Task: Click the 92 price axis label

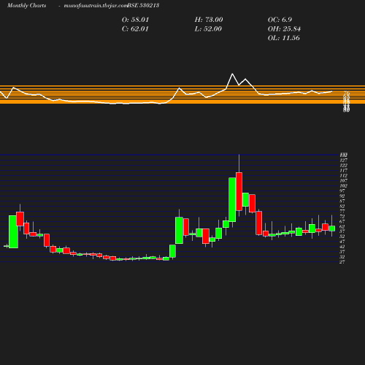Action: 342,196
